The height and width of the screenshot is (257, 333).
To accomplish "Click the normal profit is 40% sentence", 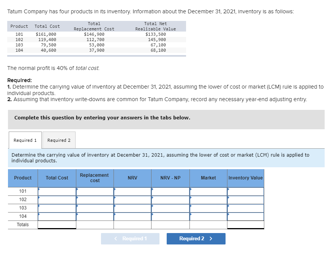I will click(53, 68).
